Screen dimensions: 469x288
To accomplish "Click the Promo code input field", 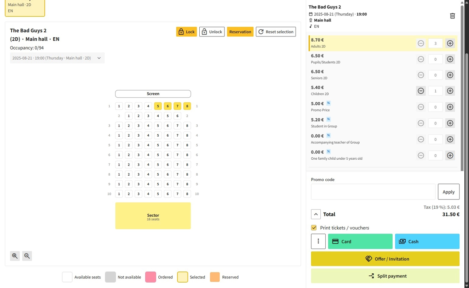I will [x=373, y=192].
